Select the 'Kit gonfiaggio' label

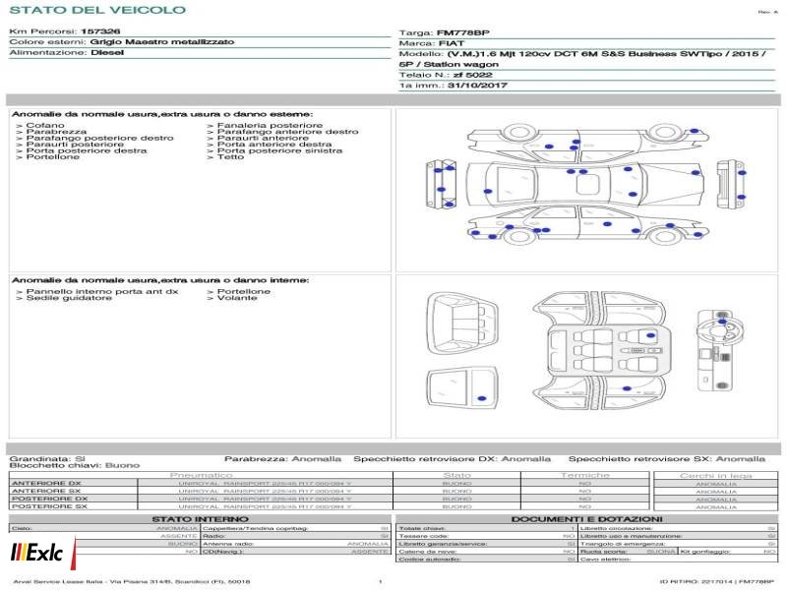pyautogui.click(x=706, y=552)
